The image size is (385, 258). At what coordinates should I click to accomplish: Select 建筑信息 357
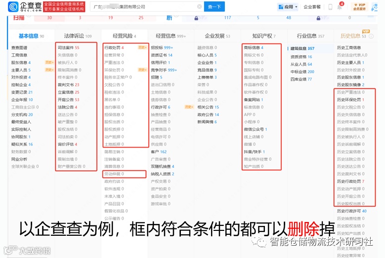(302, 48)
